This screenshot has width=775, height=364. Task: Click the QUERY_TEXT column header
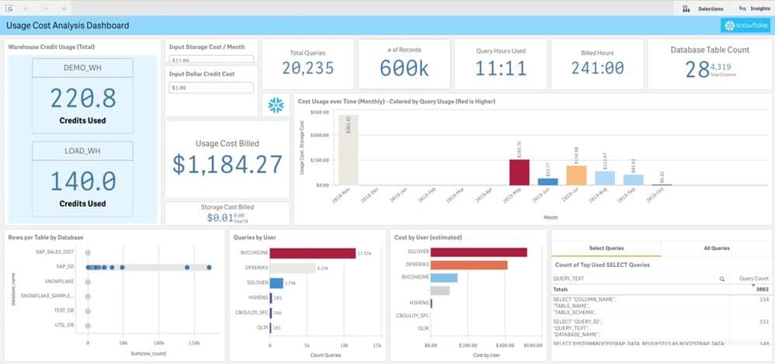click(x=568, y=279)
